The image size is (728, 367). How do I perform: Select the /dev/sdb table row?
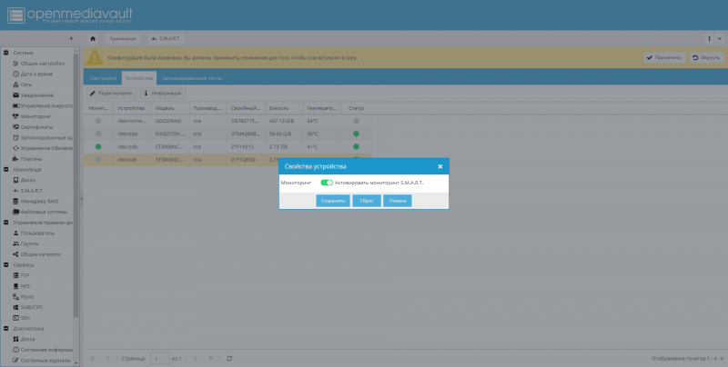[x=227, y=147]
